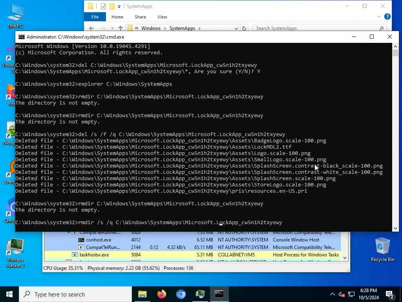Maximize the cmd.exe window

(x=372, y=37)
